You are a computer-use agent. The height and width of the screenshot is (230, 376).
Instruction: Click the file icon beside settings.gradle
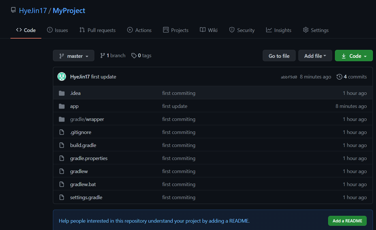(x=62, y=197)
